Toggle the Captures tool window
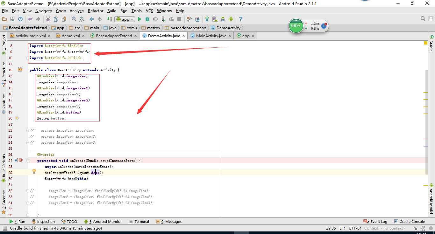 [4, 103]
